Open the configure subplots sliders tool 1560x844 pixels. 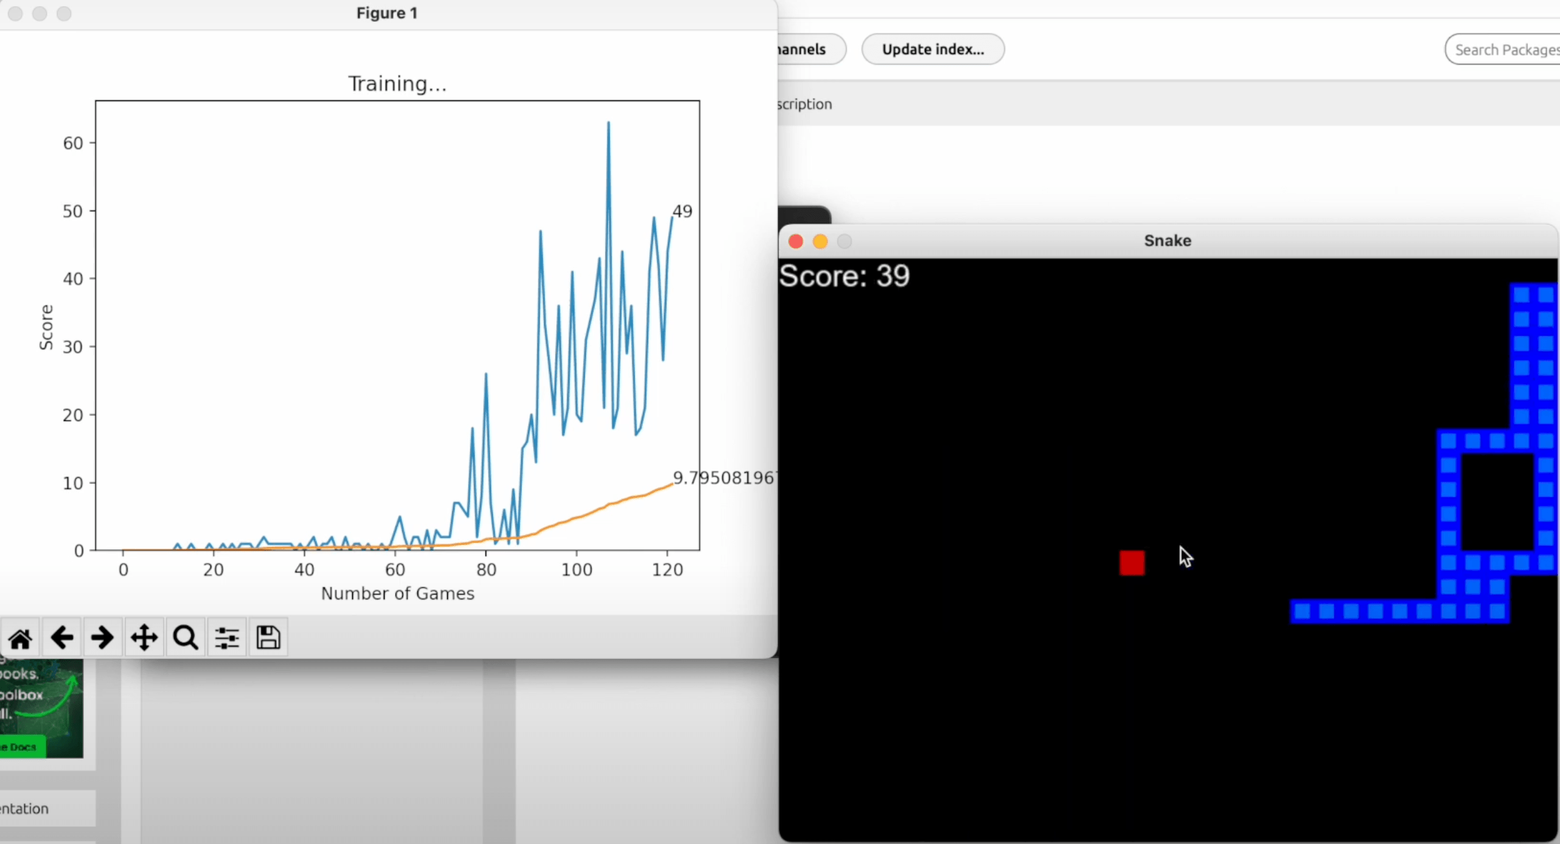click(x=227, y=638)
